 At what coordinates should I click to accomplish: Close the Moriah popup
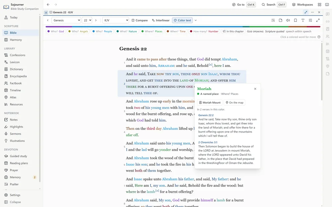(255, 89)
